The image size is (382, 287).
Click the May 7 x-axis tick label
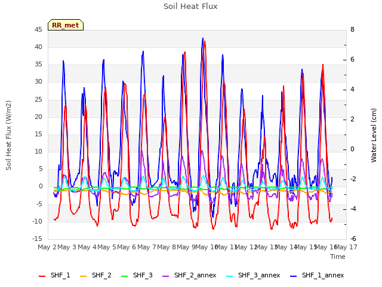tap(147, 247)
